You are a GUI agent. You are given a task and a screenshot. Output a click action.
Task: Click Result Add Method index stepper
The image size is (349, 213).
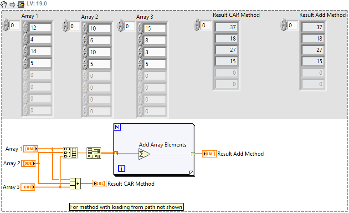(283, 25)
